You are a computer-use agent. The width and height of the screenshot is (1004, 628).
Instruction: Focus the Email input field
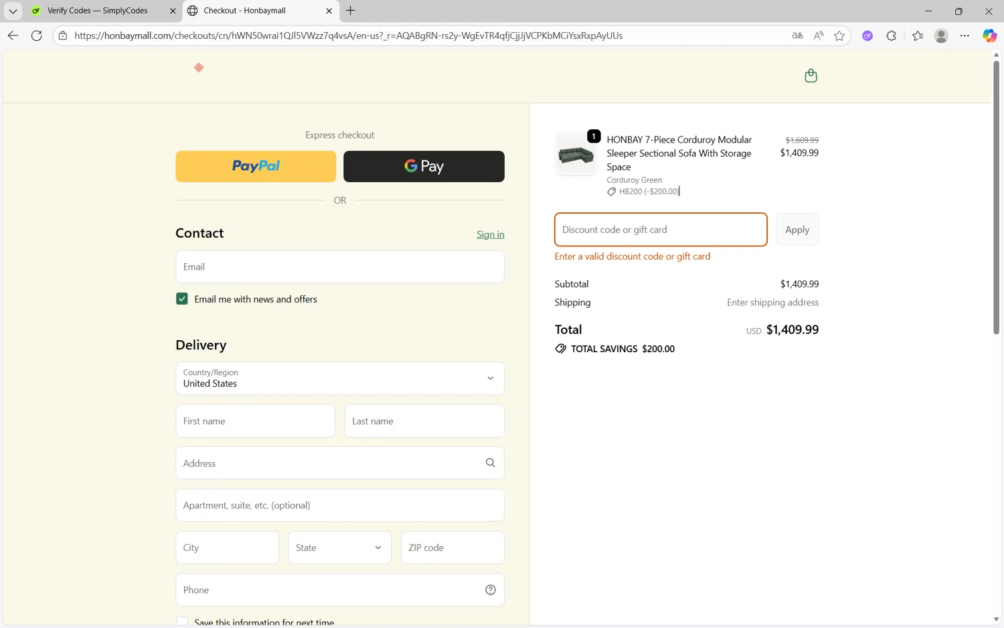click(x=340, y=266)
